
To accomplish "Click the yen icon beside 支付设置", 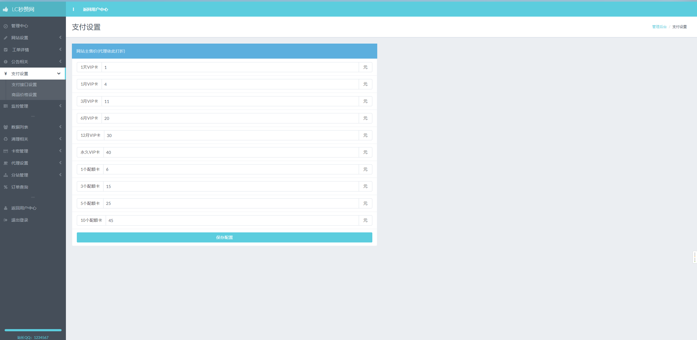I will click(x=5, y=74).
